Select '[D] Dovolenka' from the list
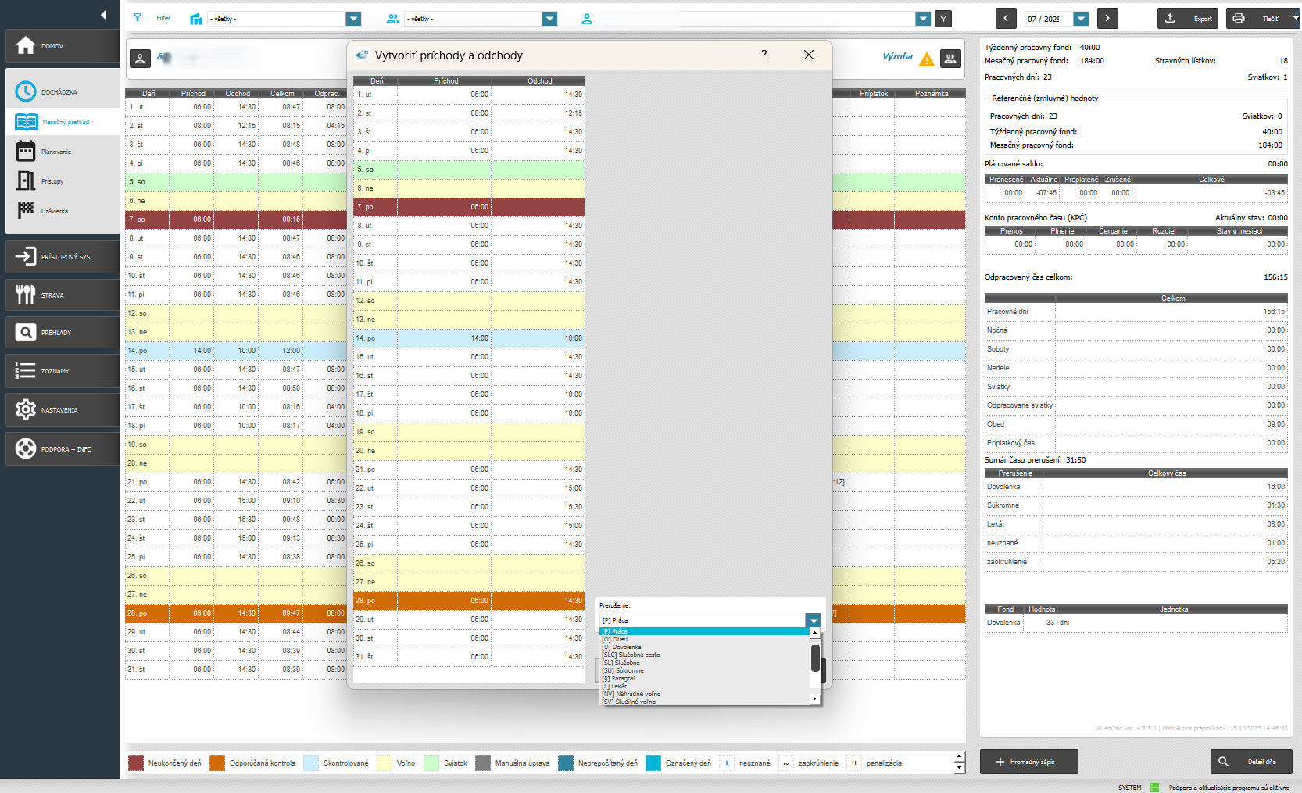This screenshot has height=793, width=1302. coord(622,647)
